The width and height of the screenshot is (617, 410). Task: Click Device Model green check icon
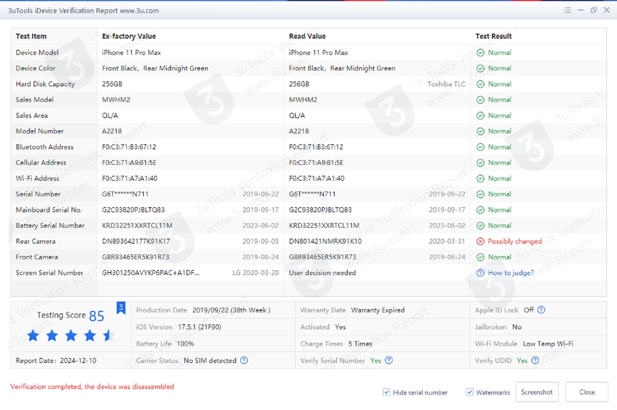pyautogui.click(x=480, y=53)
